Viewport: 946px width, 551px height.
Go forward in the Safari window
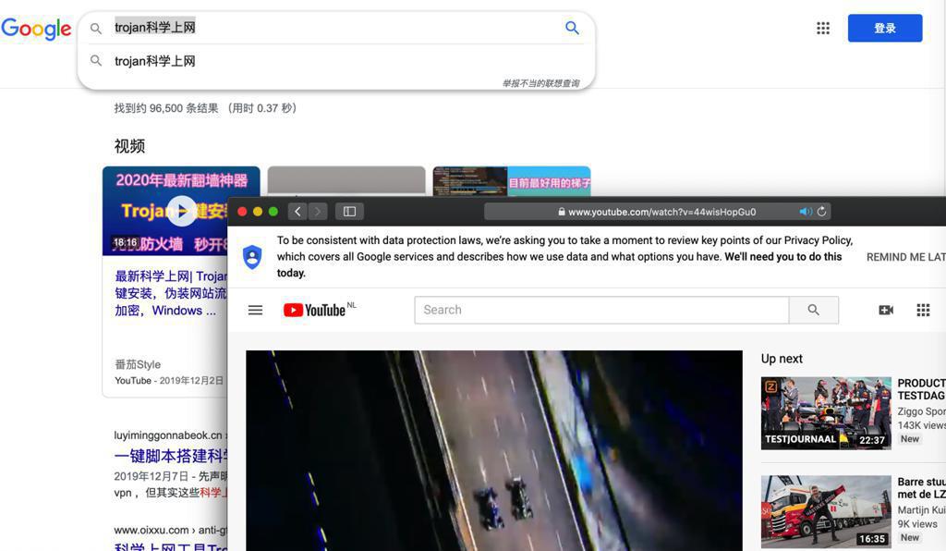(318, 211)
